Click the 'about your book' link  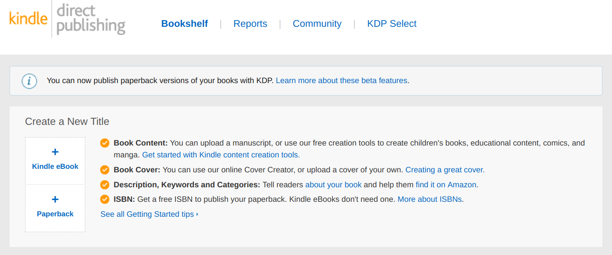[333, 185]
